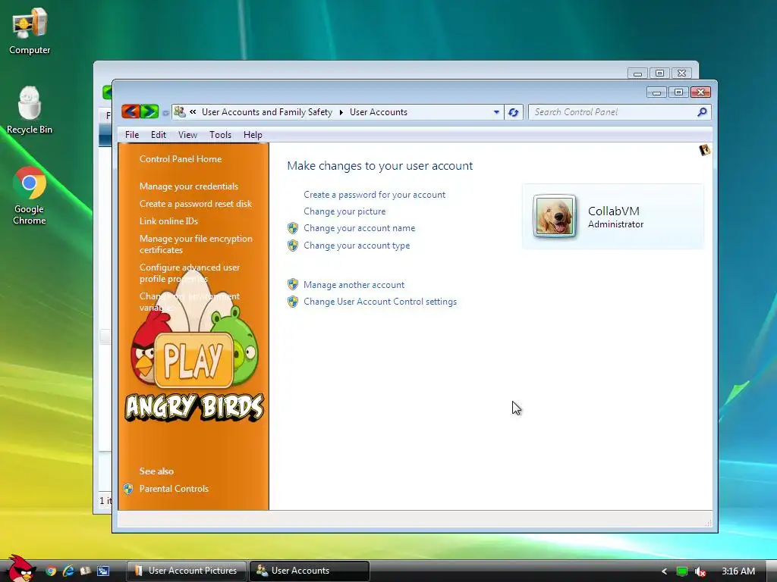Launch Chrome from the quick launch bar
The image size is (777, 582).
(x=51, y=571)
